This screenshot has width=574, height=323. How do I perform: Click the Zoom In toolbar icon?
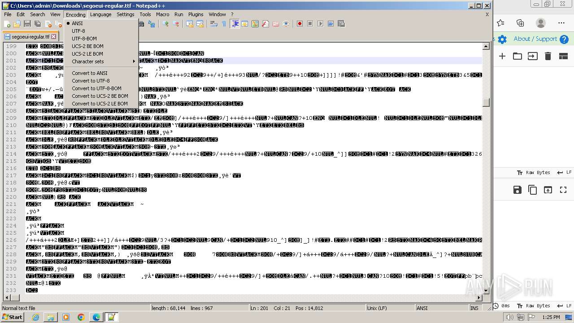pos(165,24)
